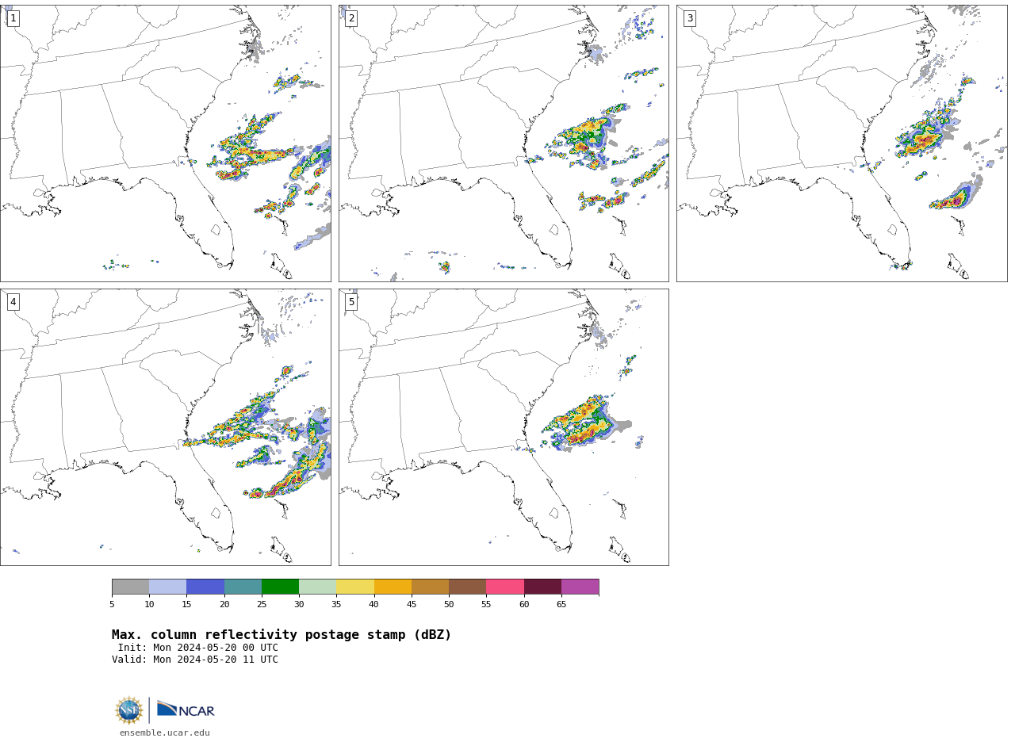Click the colorbar tick label 35

pyautogui.click(x=336, y=605)
